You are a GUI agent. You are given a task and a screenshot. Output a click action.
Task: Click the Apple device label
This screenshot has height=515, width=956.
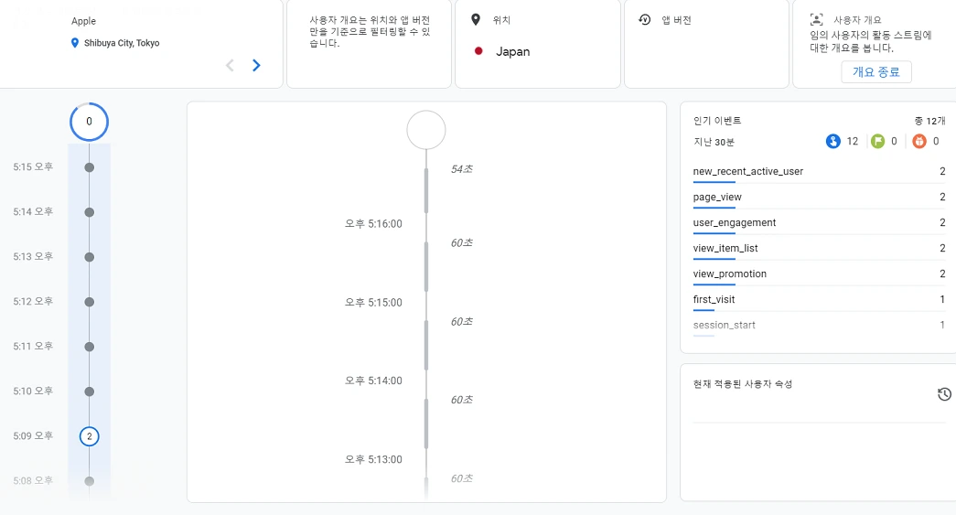tap(83, 21)
